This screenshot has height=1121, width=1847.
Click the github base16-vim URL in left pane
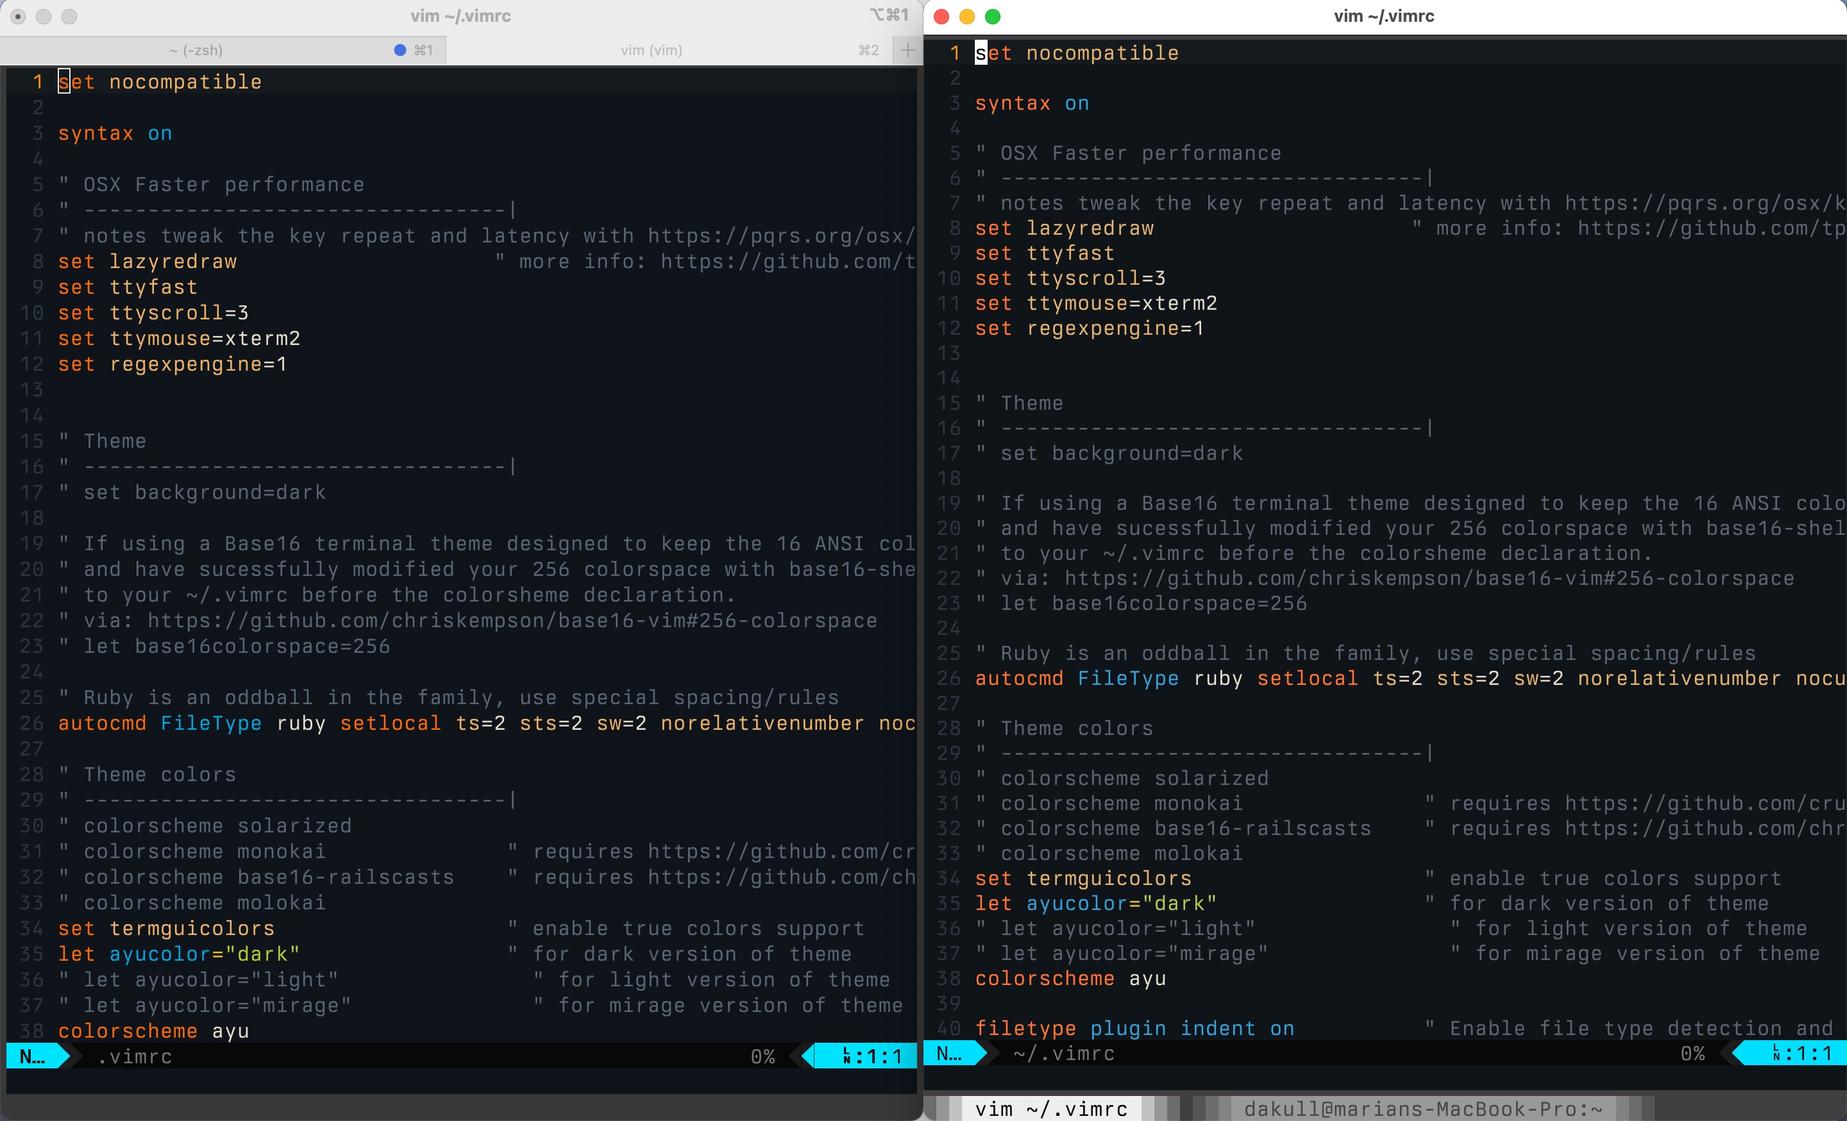511,621
